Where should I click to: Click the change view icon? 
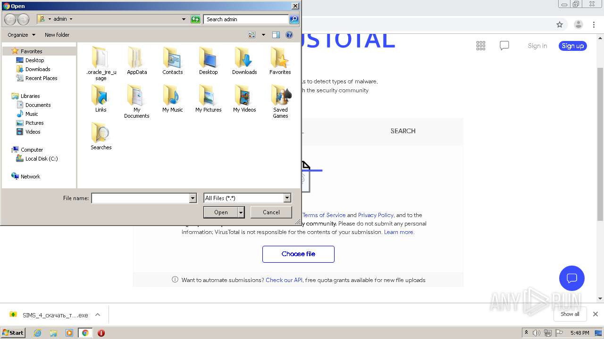[252, 35]
